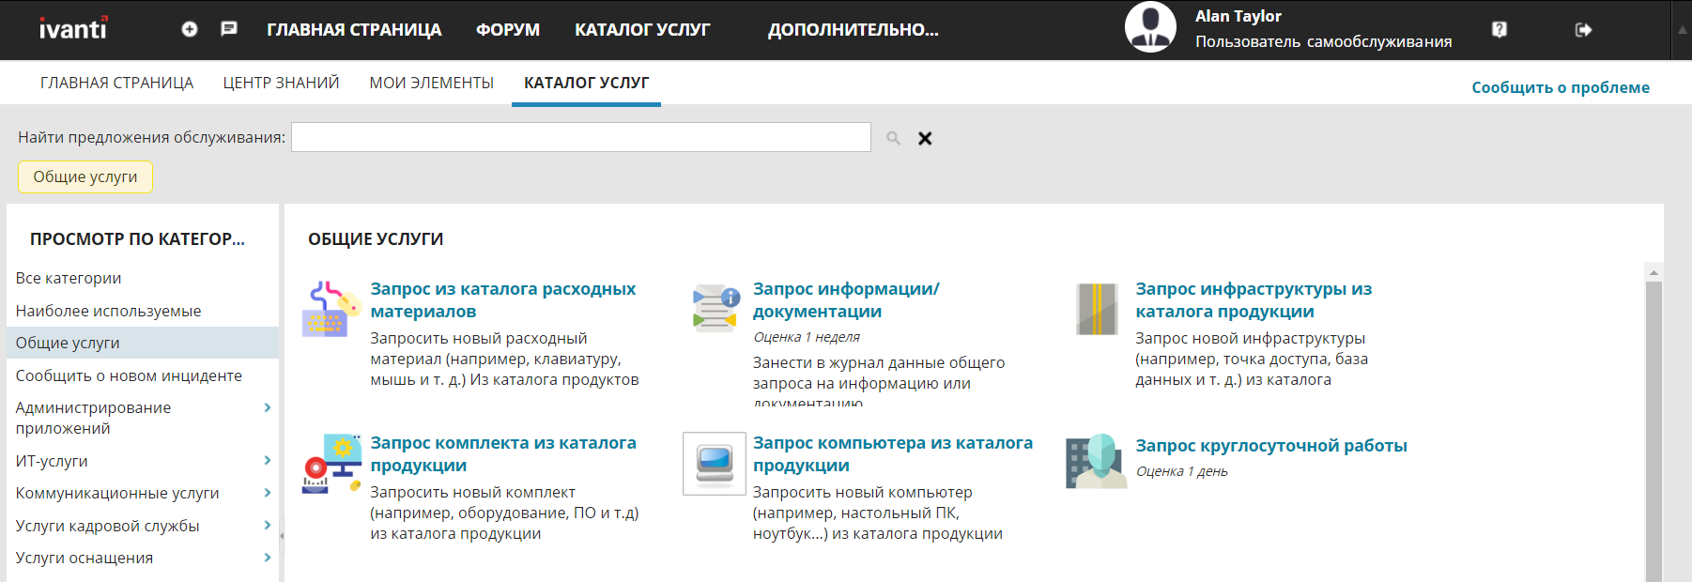The image size is (1692, 582).
Task: Select ИТ-услуги category
Action: (x=52, y=461)
